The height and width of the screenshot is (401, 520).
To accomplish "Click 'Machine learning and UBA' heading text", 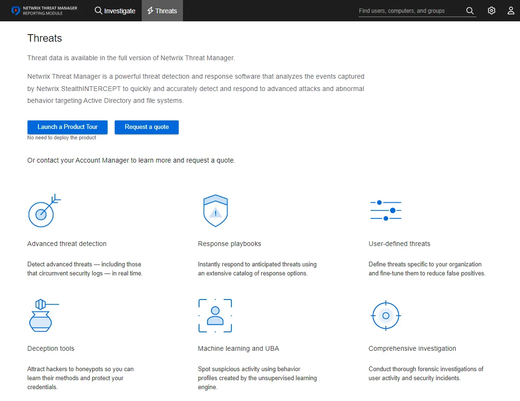I will coord(238,348).
